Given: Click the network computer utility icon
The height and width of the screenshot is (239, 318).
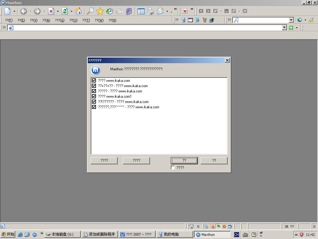Looking at the screenshot, I should coord(183,20).
